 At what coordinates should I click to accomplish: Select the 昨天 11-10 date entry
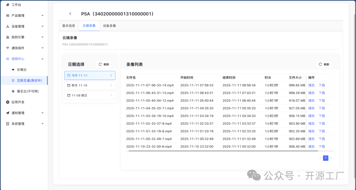coord(90,85)
